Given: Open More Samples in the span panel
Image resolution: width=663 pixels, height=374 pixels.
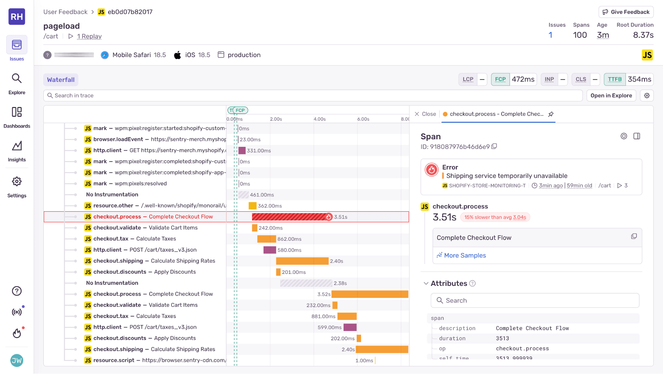Looking at the screenshot, I should tap(464, 255).
